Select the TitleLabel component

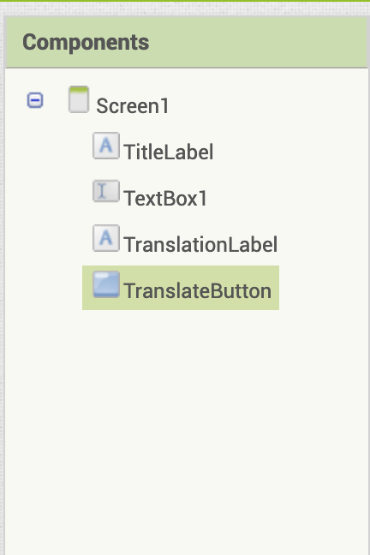point(169,152)
